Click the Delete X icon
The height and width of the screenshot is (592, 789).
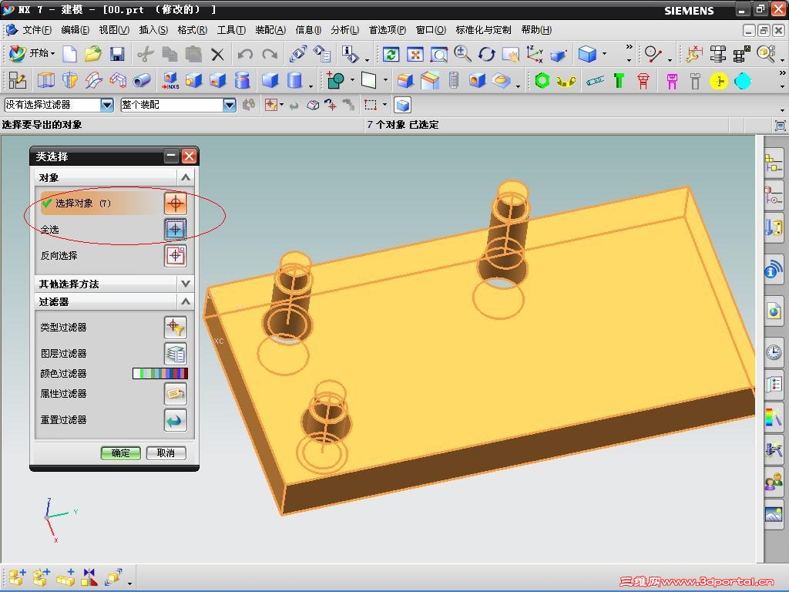point(217,55)
